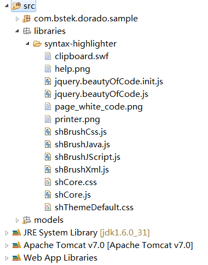Click the shBrushCss.js script icon

(48, 132)
